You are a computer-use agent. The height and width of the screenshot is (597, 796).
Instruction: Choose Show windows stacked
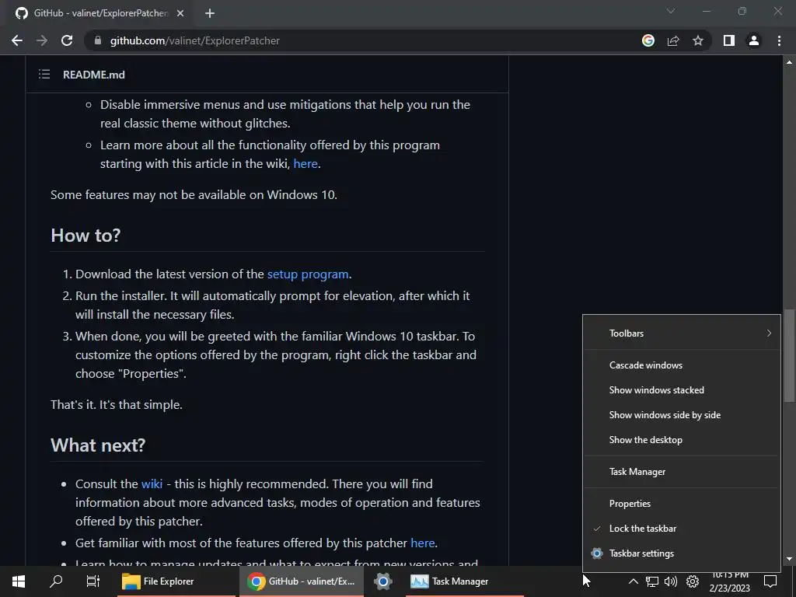(681, 390)
